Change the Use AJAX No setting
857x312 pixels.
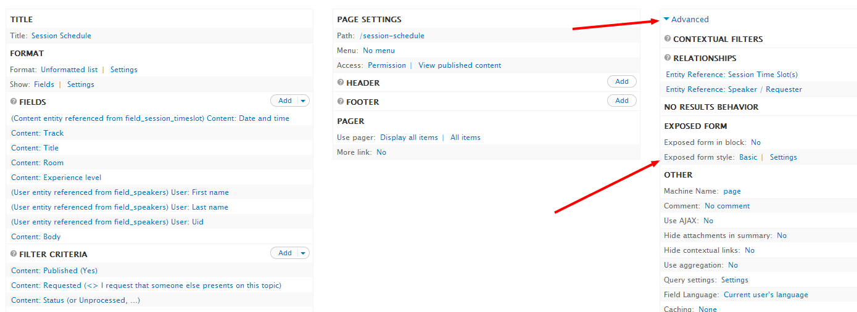pyautogui.click(x=708, y=221)
